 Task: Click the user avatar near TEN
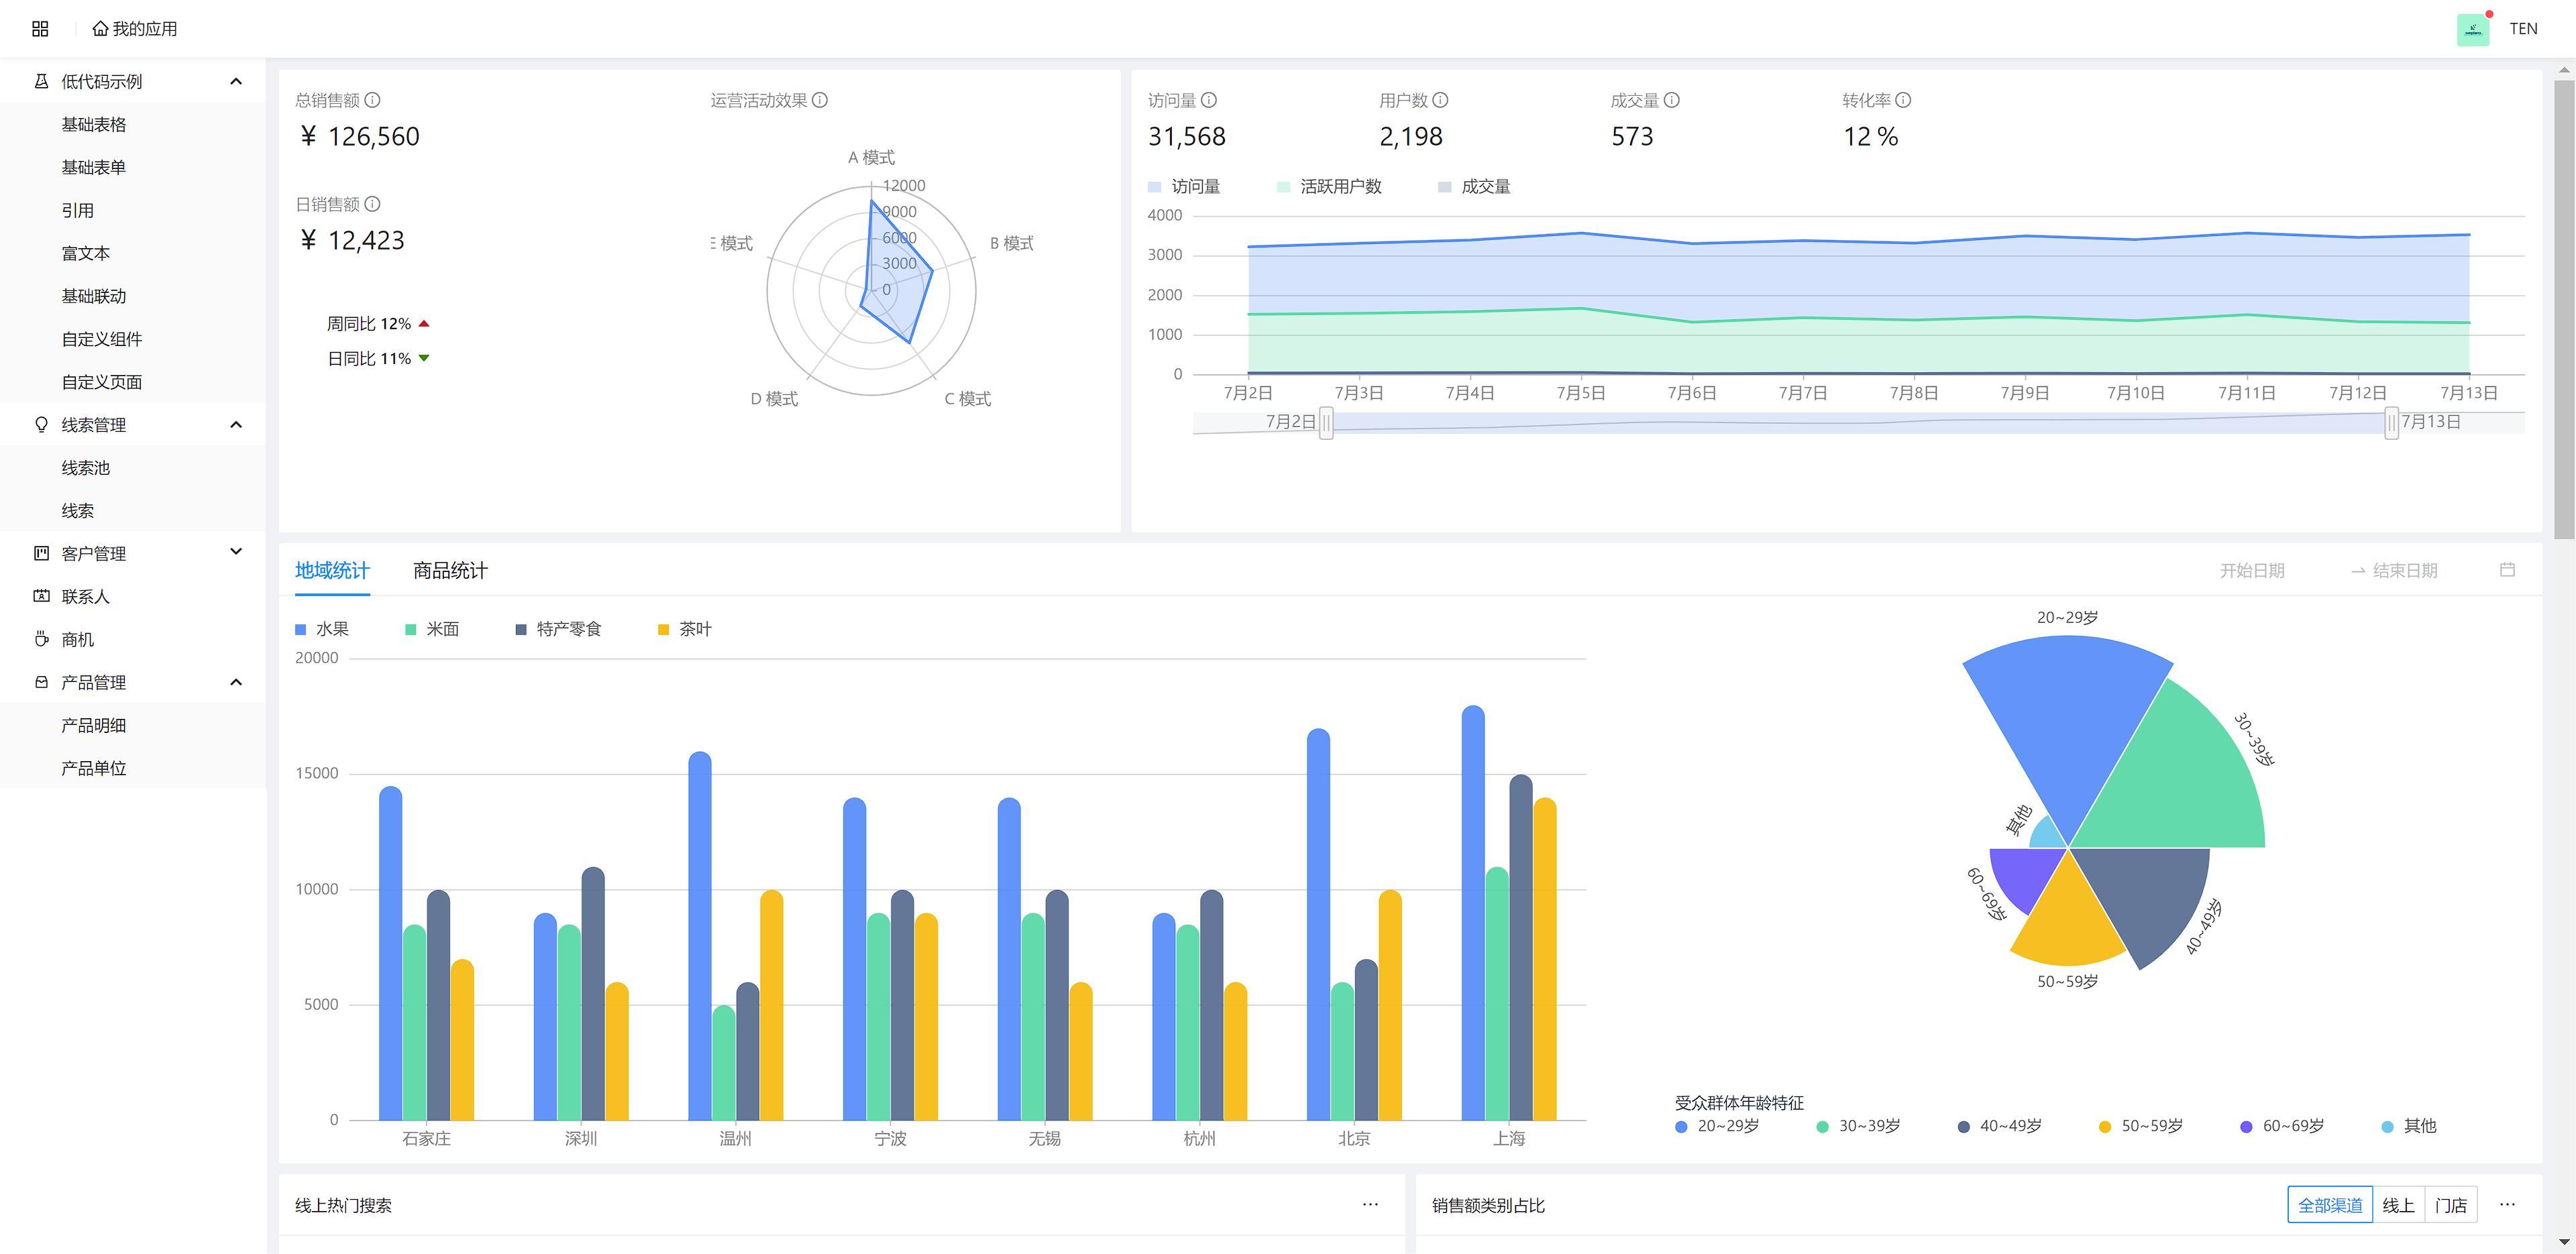point(2472,29)
